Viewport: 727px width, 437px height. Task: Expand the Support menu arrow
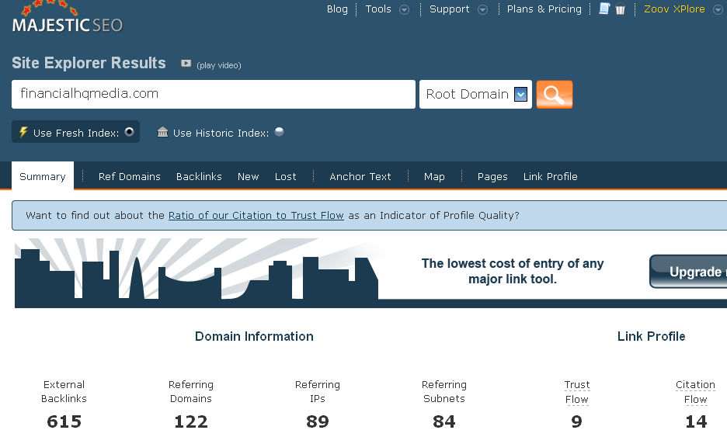click(x=482, y=10)
